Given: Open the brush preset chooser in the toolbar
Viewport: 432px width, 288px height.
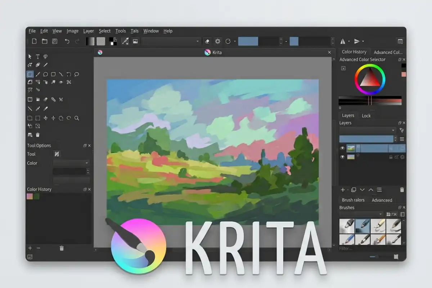Looking at the screenshot, I should coord(125,41).
